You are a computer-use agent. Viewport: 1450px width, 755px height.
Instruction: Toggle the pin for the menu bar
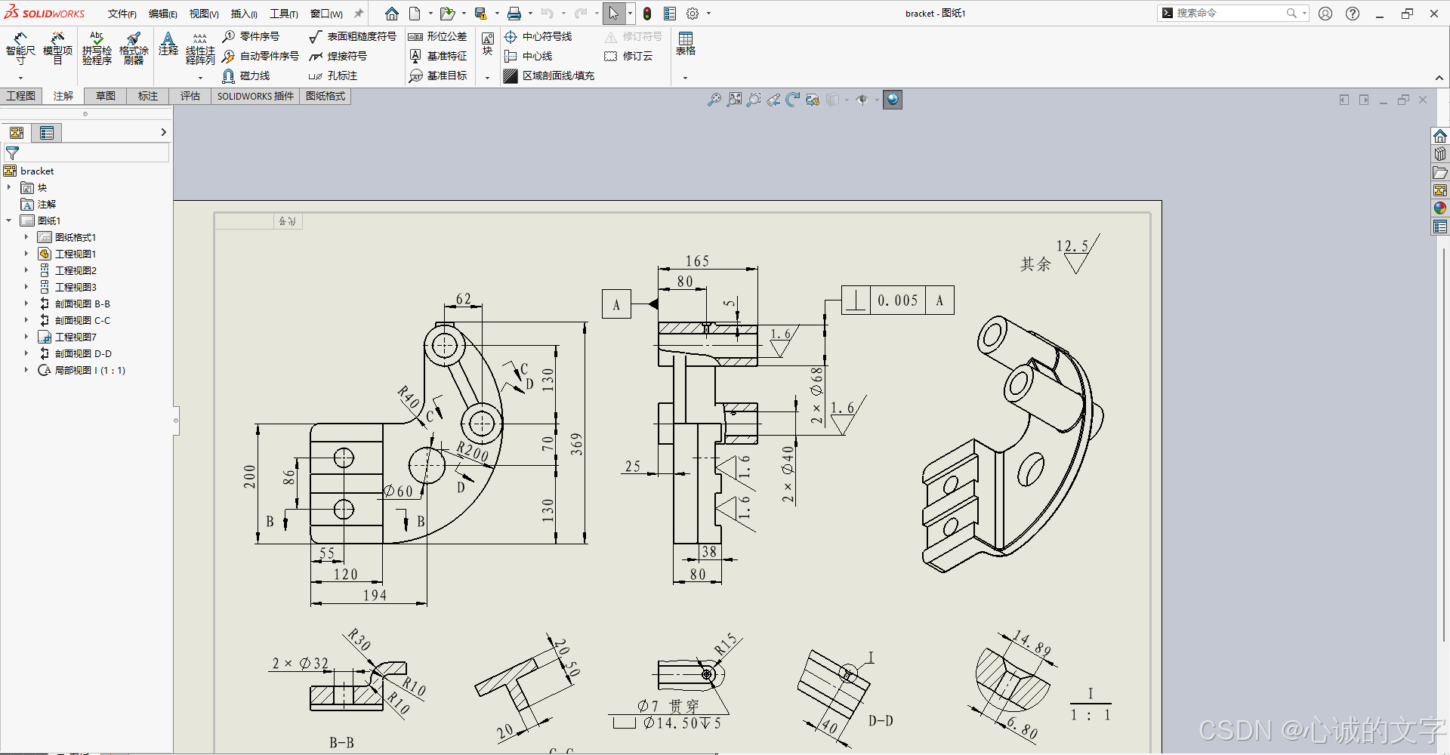pos(359,14)
